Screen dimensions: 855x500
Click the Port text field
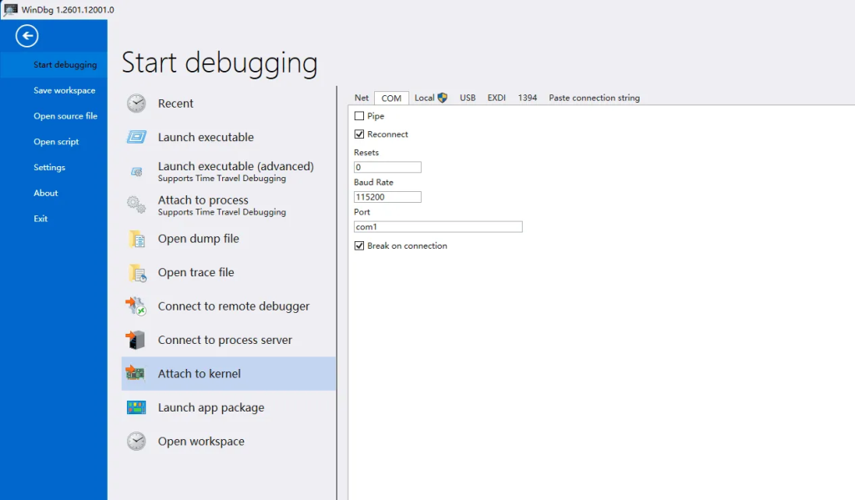438,227
